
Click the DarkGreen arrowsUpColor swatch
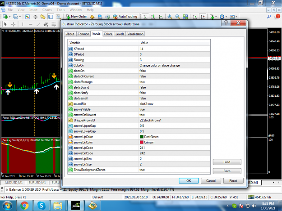[x=142, y=137]
